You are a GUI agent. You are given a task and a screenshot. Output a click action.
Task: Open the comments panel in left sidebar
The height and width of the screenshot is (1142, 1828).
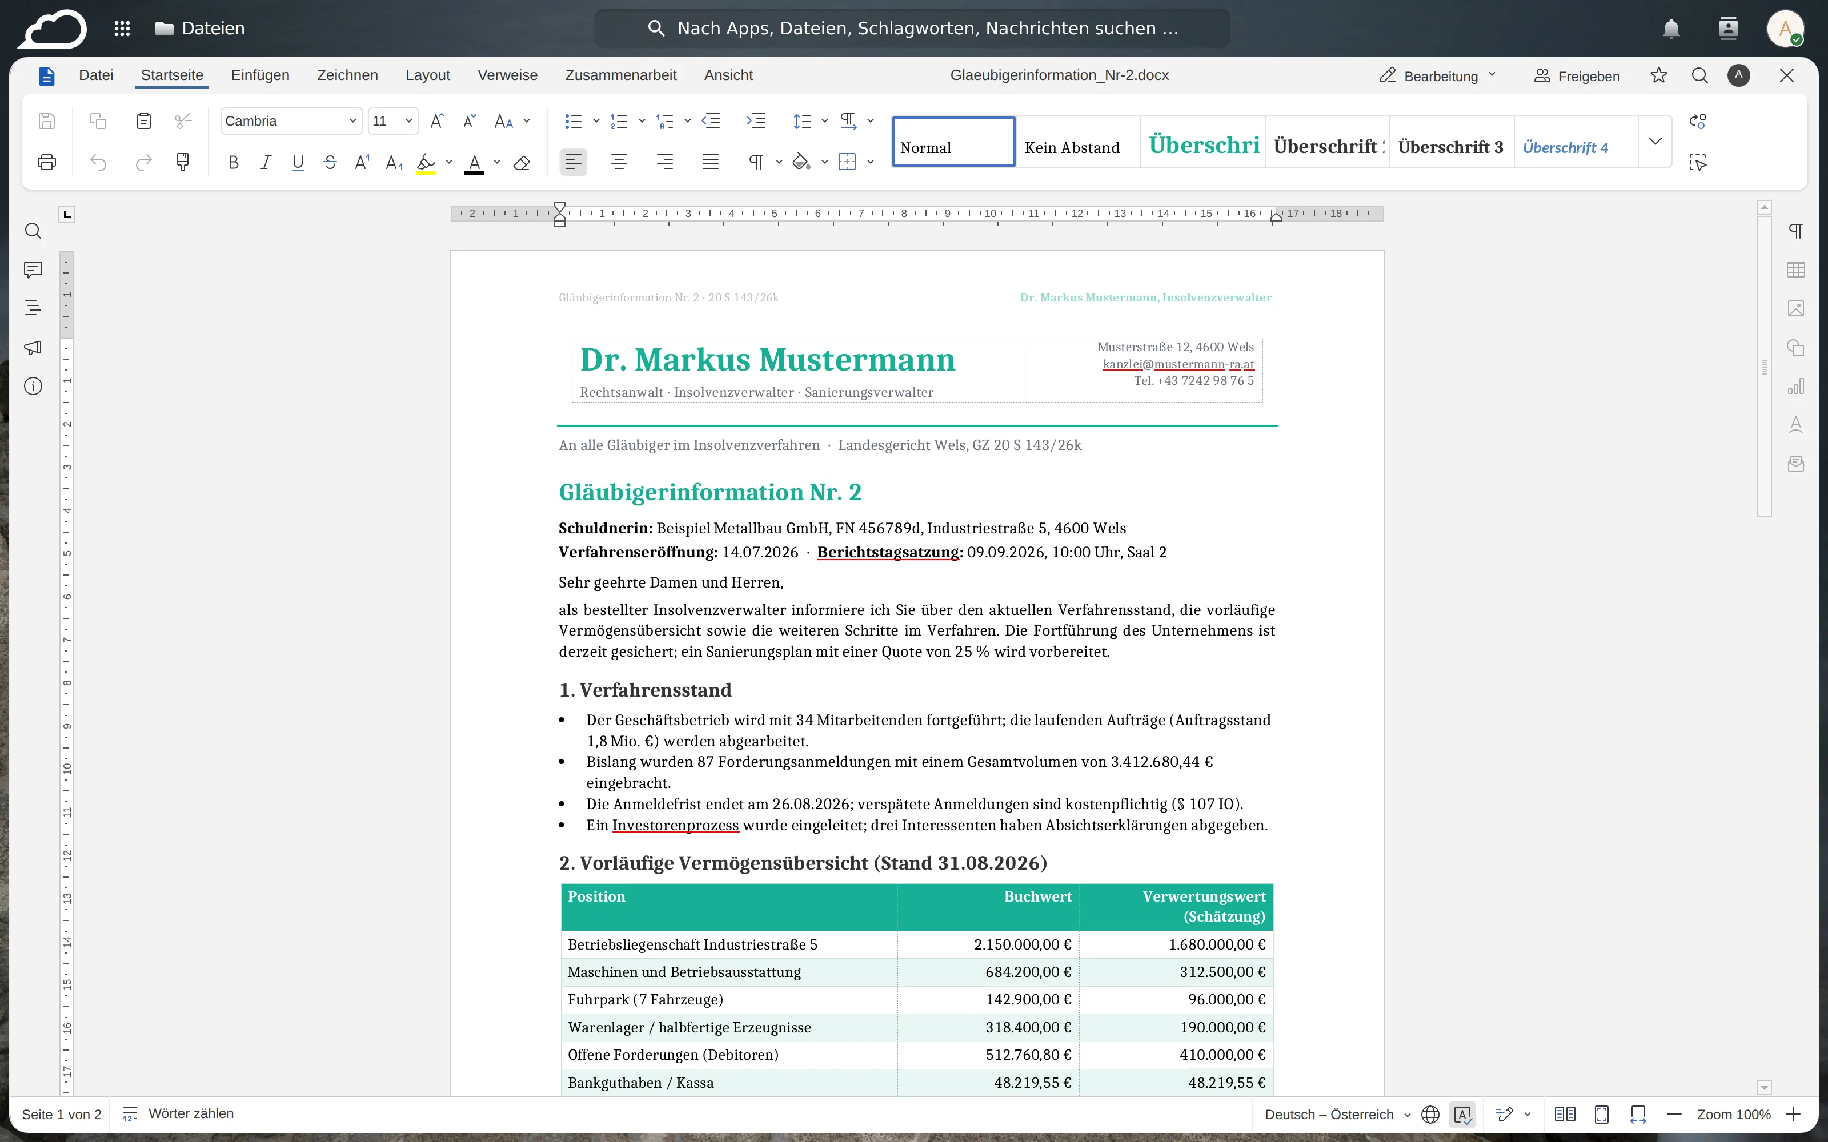pyautogui.click(x=33, y=270)
